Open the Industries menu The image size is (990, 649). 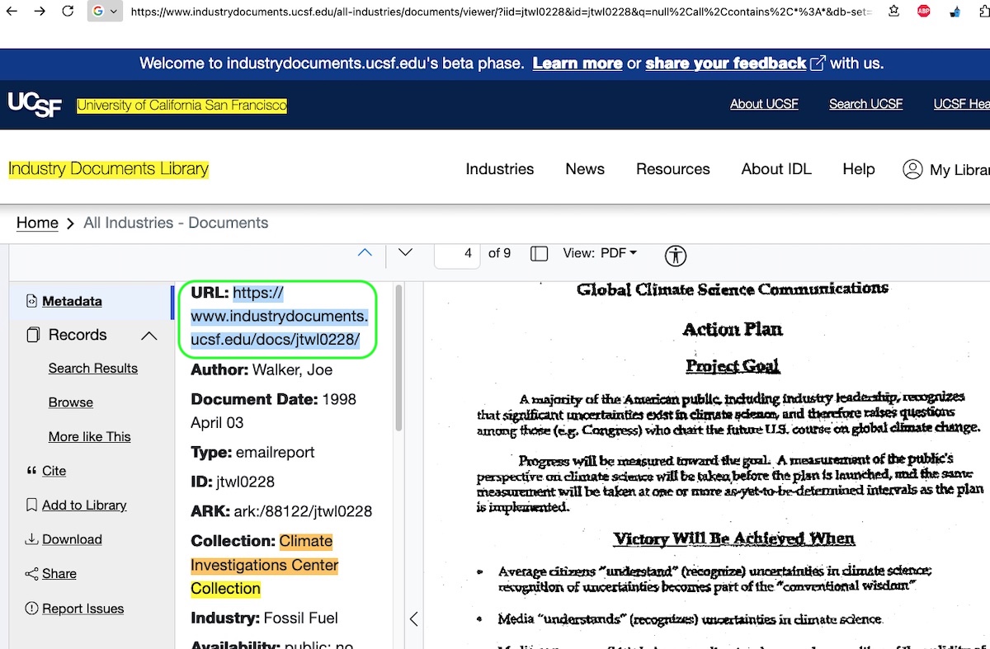point(499,169)
